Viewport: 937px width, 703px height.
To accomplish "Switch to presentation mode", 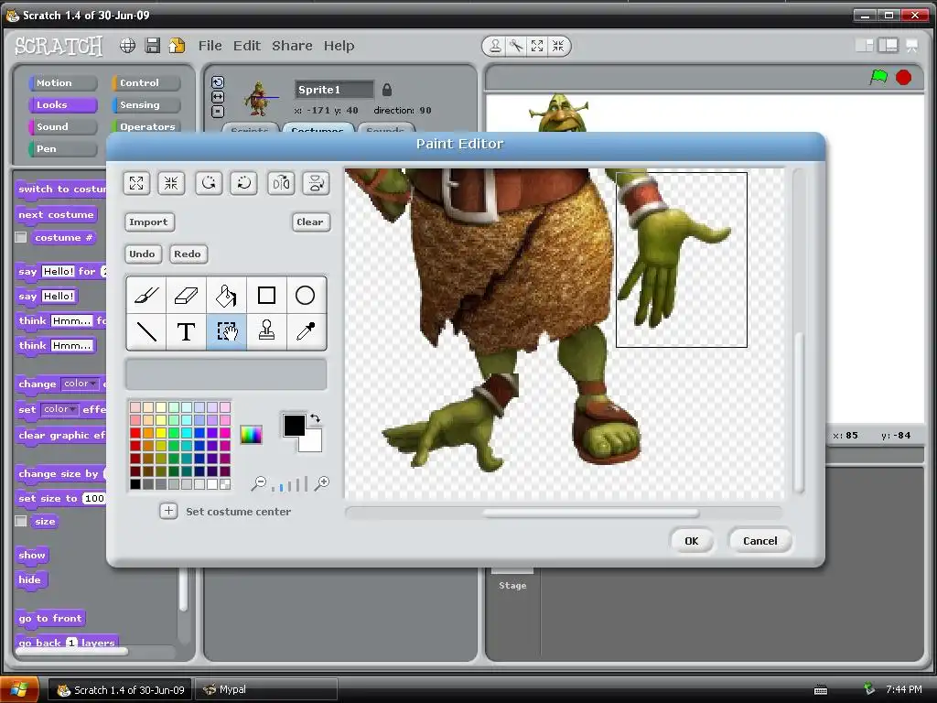I will 912,46.
